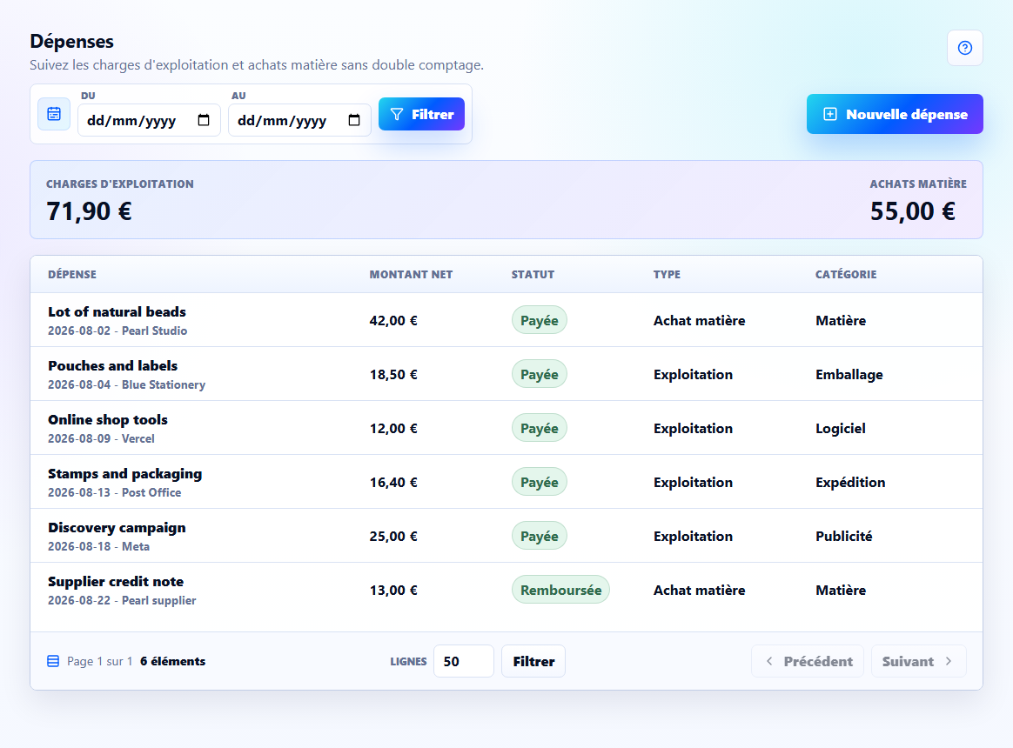Click the STATUT column header
The height and width of the screenshot is (748, 1013).
tap(533, 275)
